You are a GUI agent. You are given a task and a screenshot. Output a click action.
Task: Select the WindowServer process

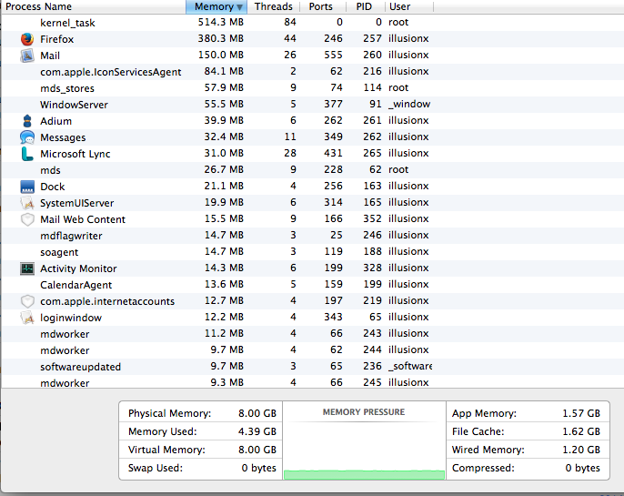click(x=312, y=105)
